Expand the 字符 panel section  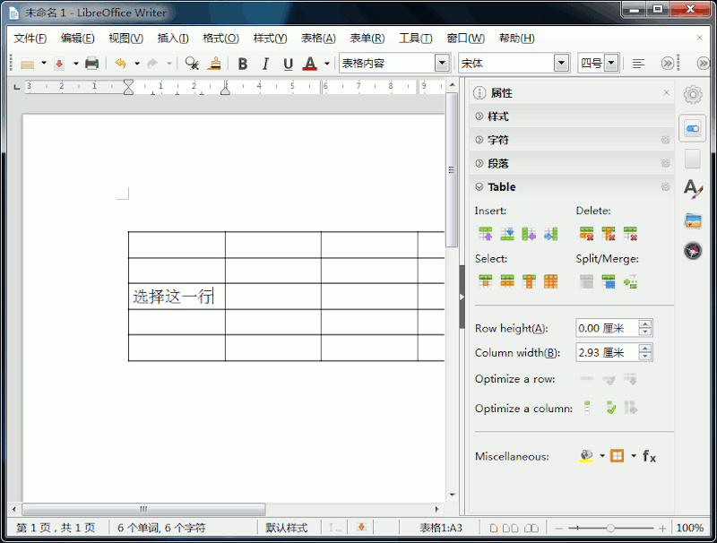[498, 140]
